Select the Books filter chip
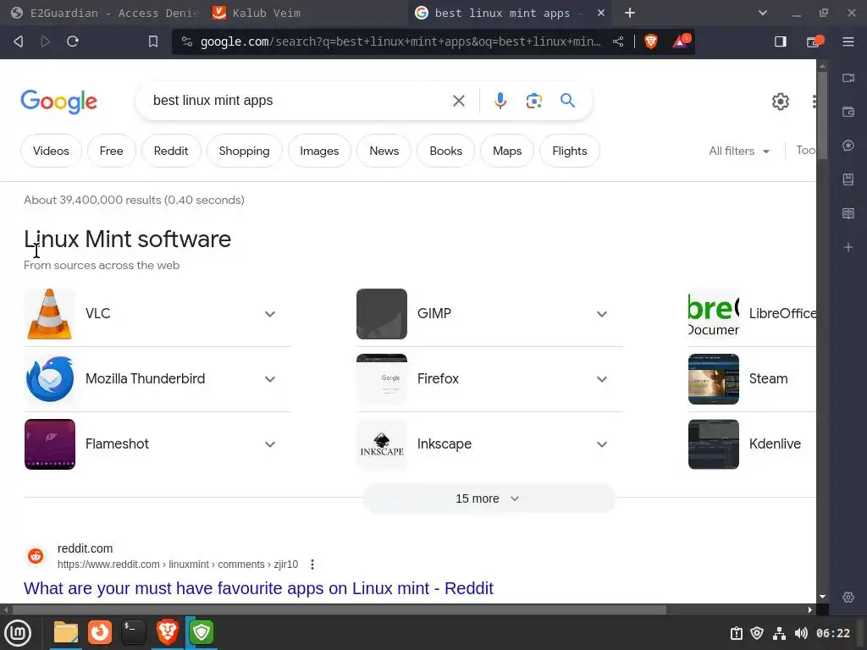The width and height of the screenshot is (867, 650). click(x=445, y=151)
